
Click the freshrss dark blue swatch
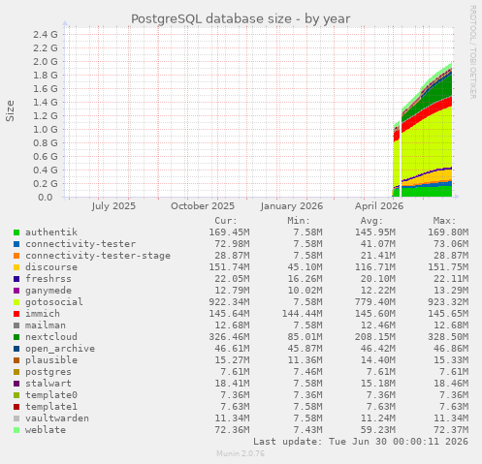click(x=16, y=279)
